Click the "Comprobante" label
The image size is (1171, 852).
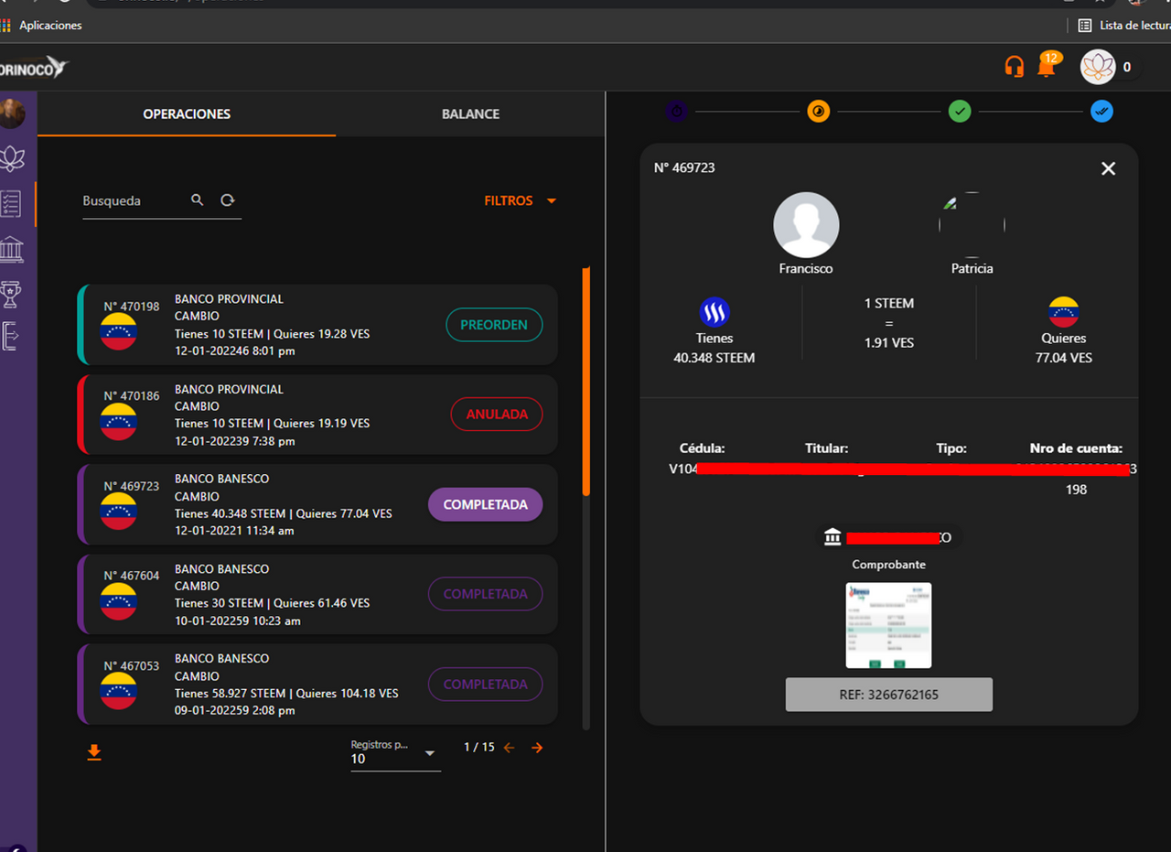coord(888,565)
